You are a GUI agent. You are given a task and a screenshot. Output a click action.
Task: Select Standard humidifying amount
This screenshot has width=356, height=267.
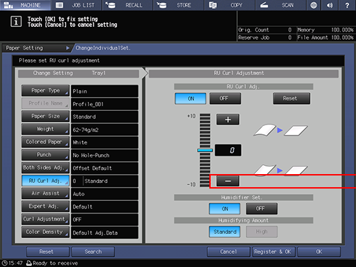coord(224,232)
